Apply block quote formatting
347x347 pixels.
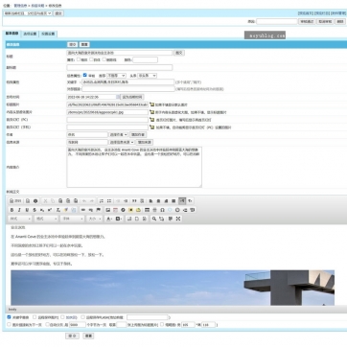click(x=134, y=201)
